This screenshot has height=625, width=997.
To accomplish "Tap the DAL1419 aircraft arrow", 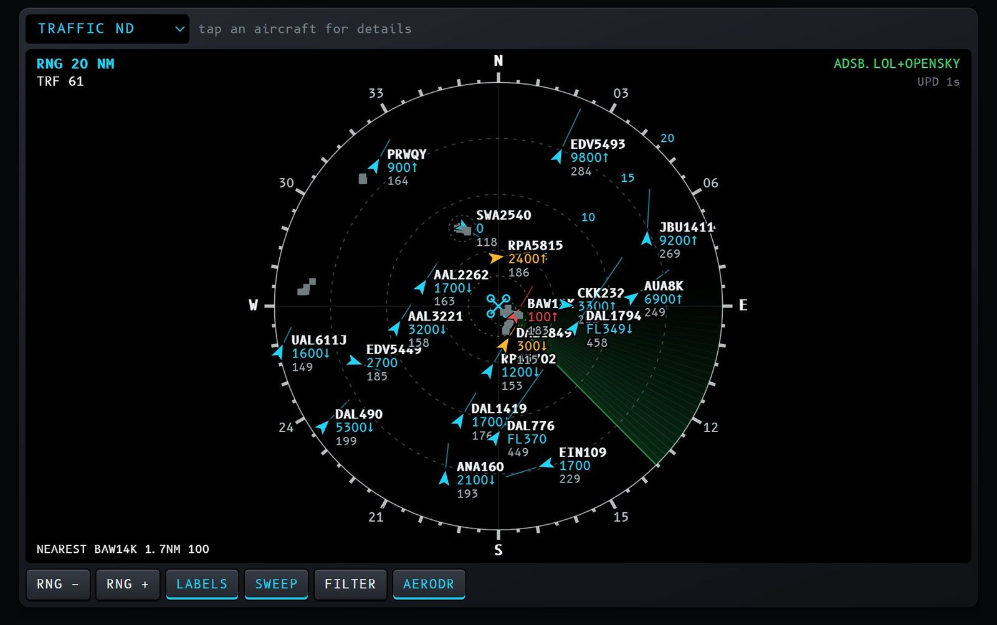I will tap(458, 421).
